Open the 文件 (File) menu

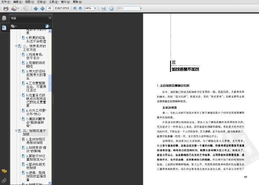point(6,2)
